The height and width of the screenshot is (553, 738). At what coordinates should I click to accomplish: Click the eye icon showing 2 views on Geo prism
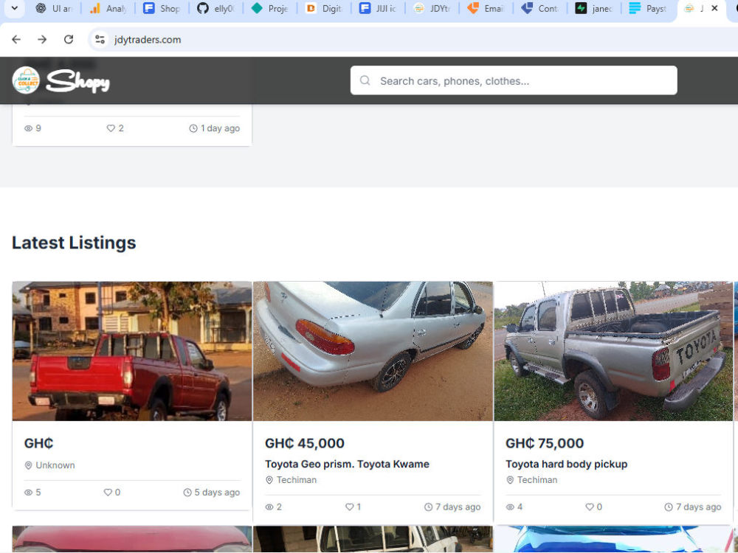point(269,507)
